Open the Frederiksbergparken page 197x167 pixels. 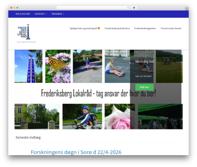tap(145, 28)
